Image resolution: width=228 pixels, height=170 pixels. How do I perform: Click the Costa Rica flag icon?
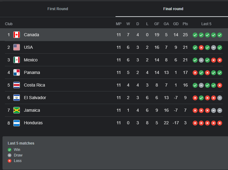pyautogui.click(x=17, y=85)
